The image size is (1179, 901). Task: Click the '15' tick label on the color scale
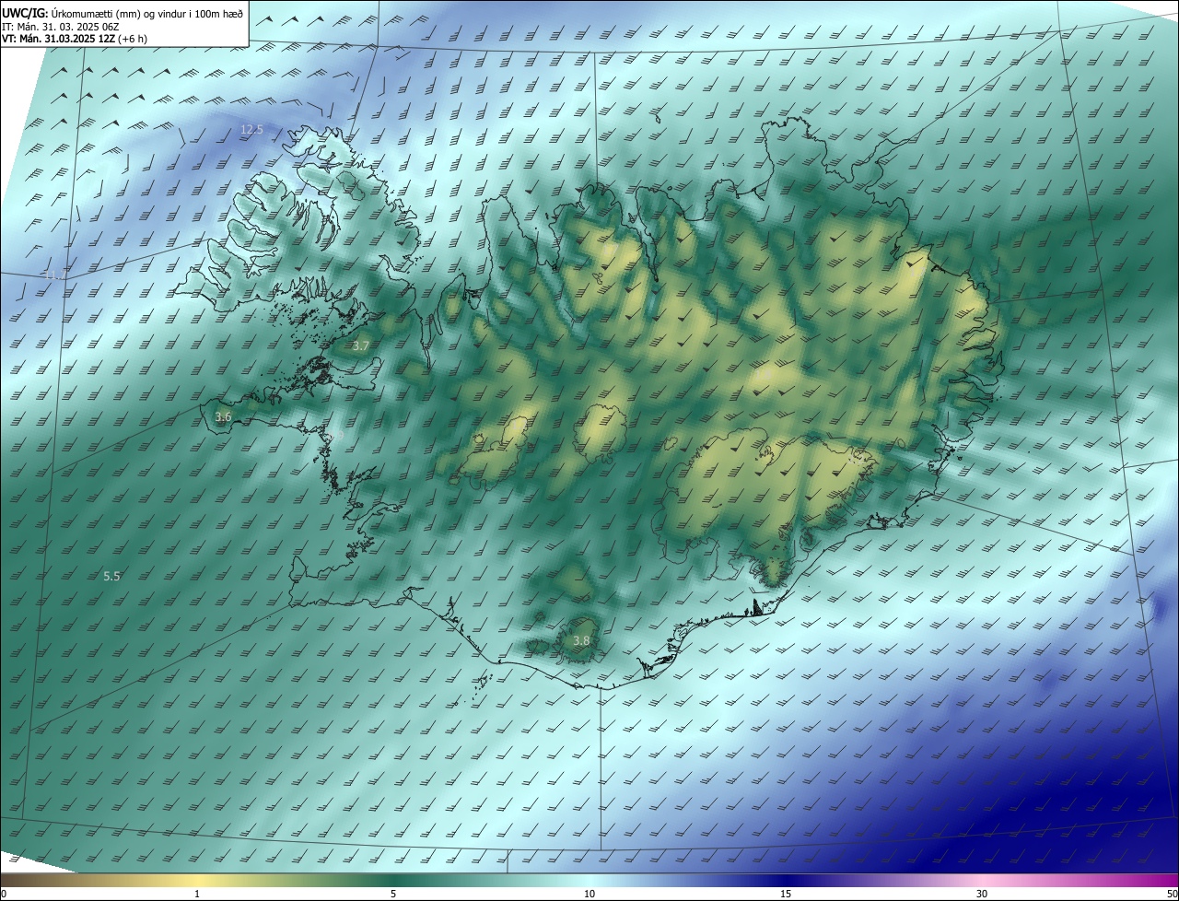[x=786, y=895]
